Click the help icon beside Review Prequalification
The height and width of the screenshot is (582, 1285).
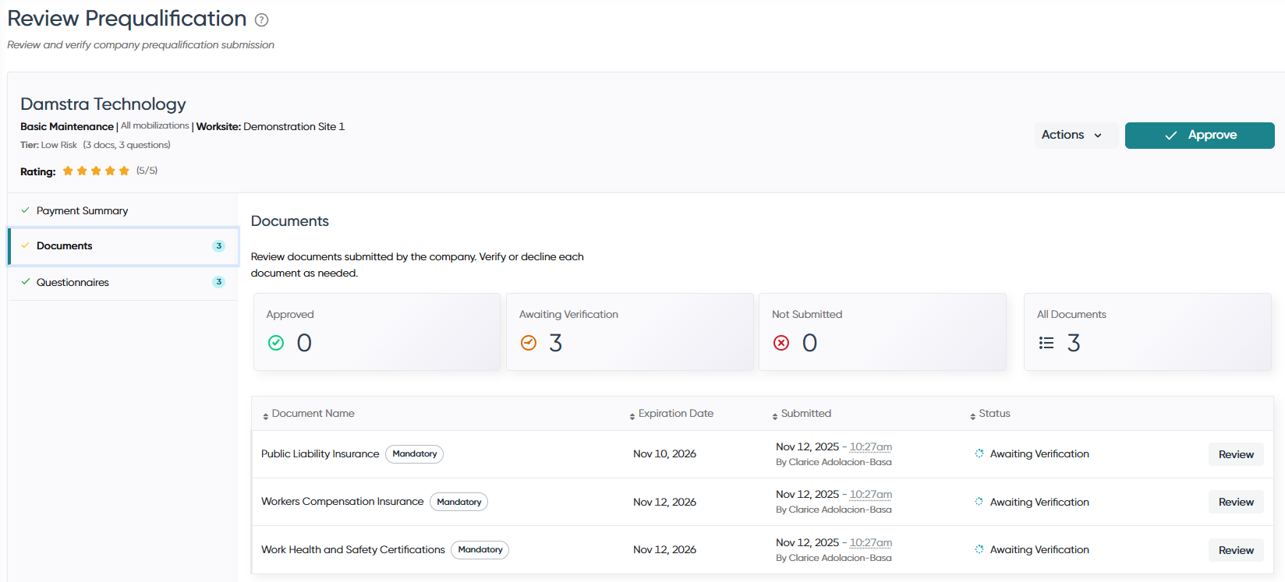(x=262, y=20)
